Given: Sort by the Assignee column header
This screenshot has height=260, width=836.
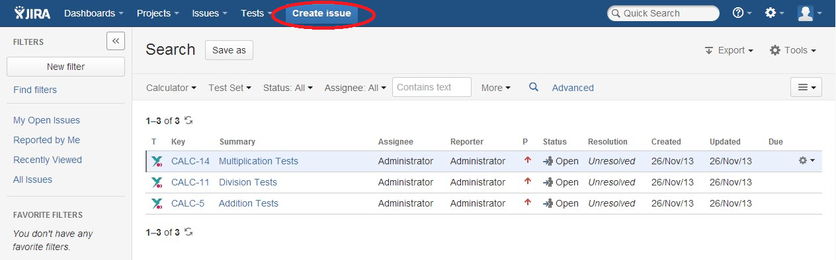Looking at the screenshot, I should tap(396, 142).
